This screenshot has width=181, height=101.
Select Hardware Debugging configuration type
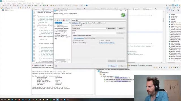61,32
